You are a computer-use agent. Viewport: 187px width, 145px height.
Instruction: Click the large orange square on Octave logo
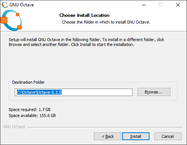tap(4, 20)
